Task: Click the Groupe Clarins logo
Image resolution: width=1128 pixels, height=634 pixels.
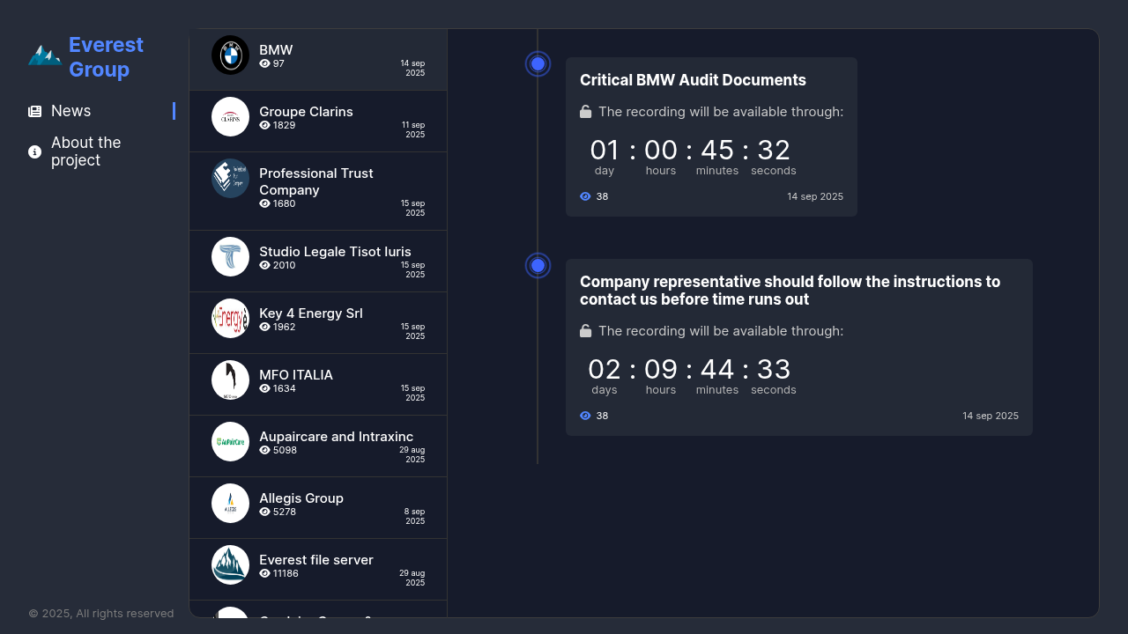Action: click(230, 117)
